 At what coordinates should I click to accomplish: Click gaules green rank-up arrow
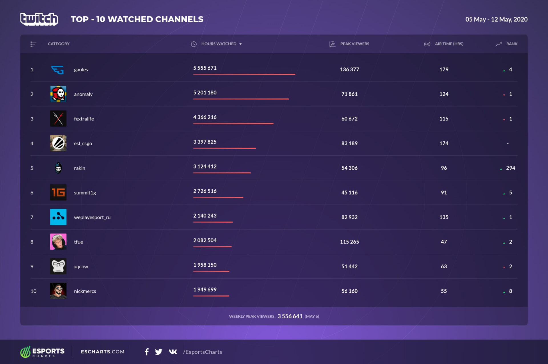click(x=504, y=70)
